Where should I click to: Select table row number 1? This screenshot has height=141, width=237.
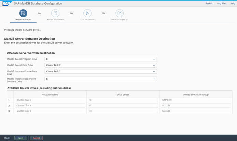9,100
